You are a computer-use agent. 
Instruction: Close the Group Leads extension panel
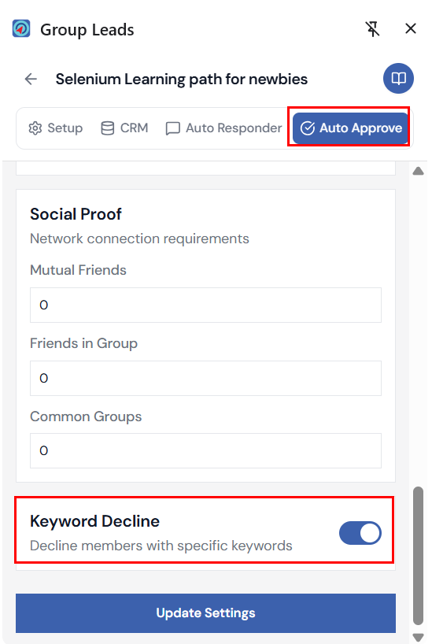(x=410, y=29)
